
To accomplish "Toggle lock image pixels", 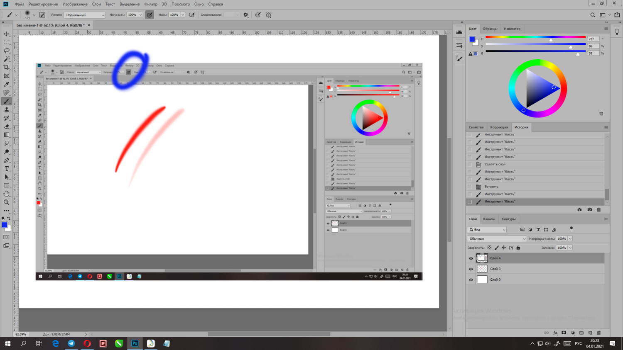I will point(497,248).
